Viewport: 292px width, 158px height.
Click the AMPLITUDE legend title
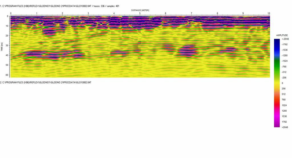coord(282,35)
